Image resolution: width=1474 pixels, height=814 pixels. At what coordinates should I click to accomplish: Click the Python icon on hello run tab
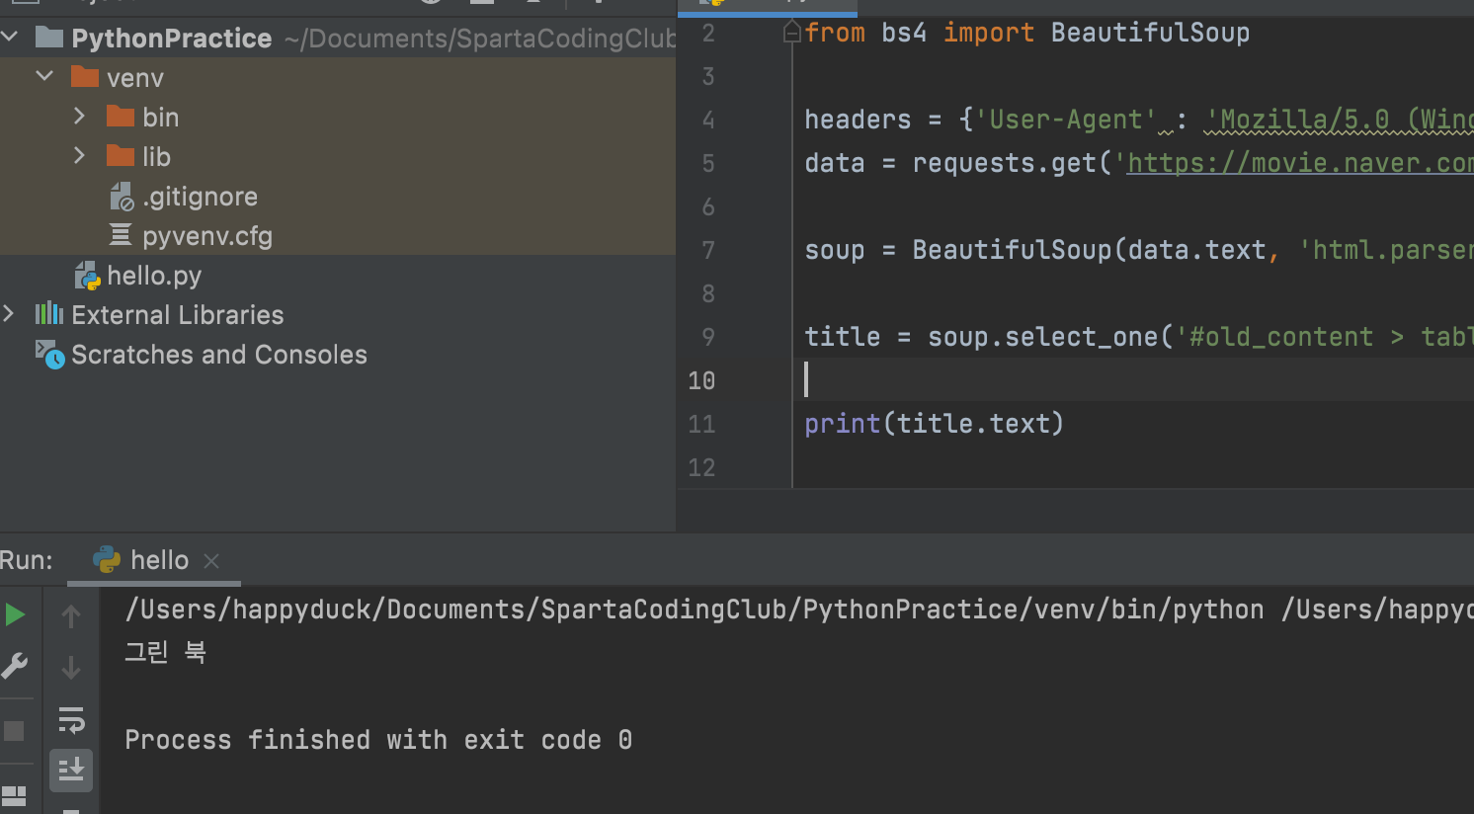click(x=107, y=560)
